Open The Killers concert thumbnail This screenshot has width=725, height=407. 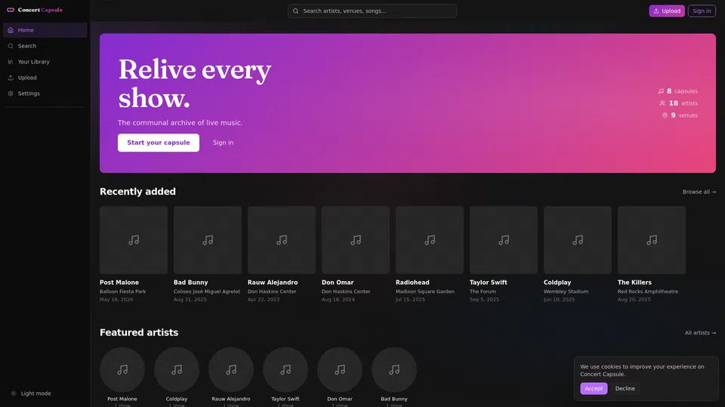tap(652, 240)
